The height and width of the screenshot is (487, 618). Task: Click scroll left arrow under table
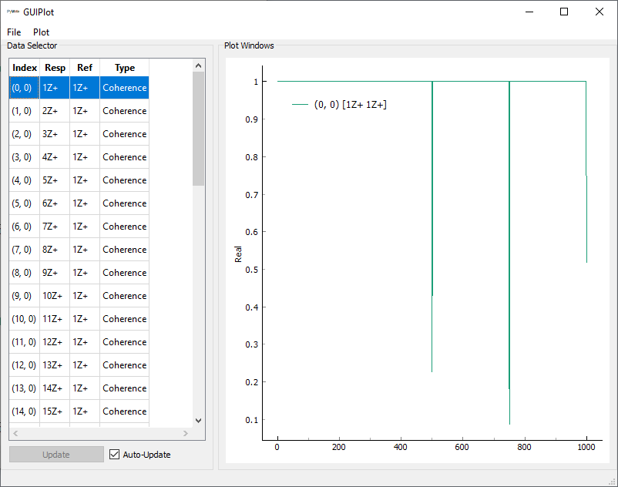coord(16,433)
